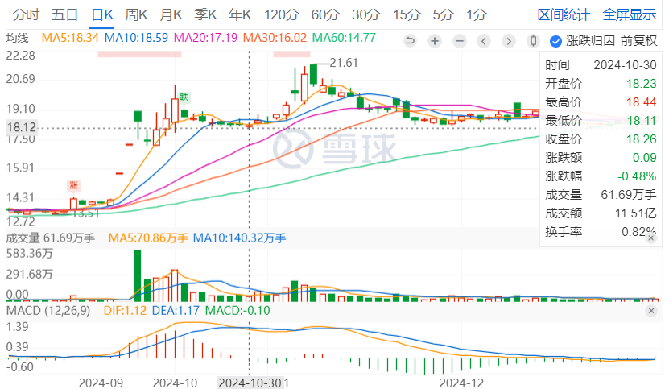669x389 pixels.
Task: Click the 开盘价 18.23 row
Action: (x=601, y=83)
